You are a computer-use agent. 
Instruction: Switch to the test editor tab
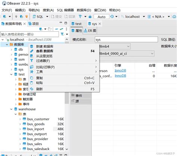tap(77, 24)
